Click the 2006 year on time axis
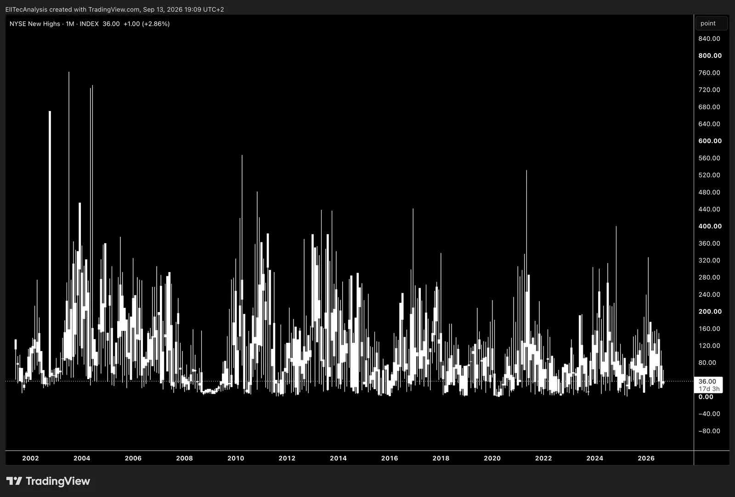This screenshot has height=497, width=735. 133,458
